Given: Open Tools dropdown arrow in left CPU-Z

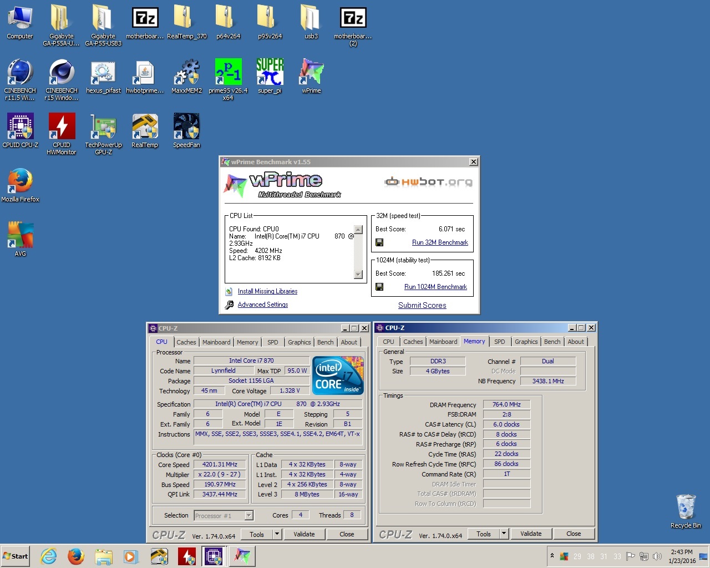Looking at the screenshot, I should (x=277, y=534).
